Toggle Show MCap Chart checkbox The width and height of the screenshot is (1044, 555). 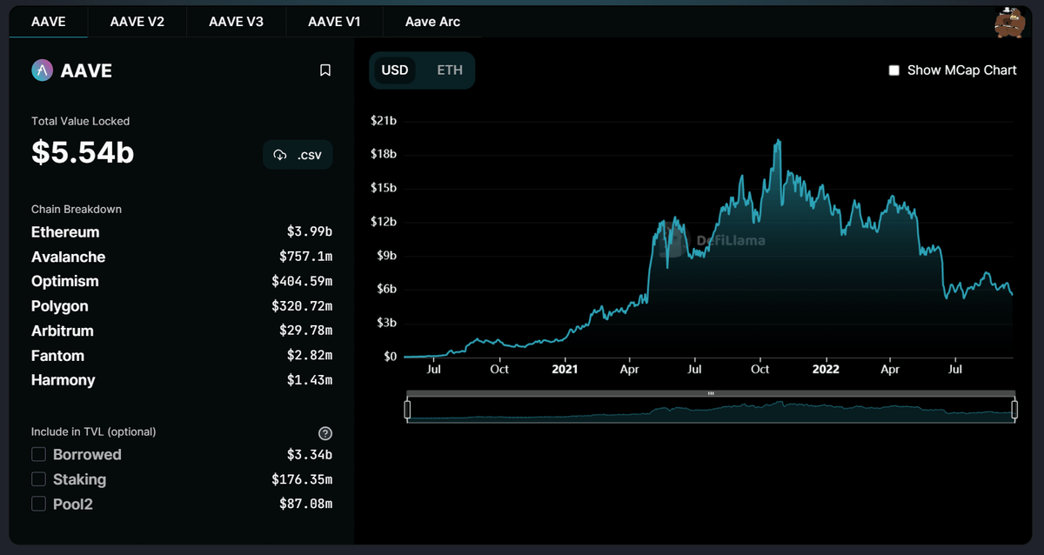coord(893,70)
